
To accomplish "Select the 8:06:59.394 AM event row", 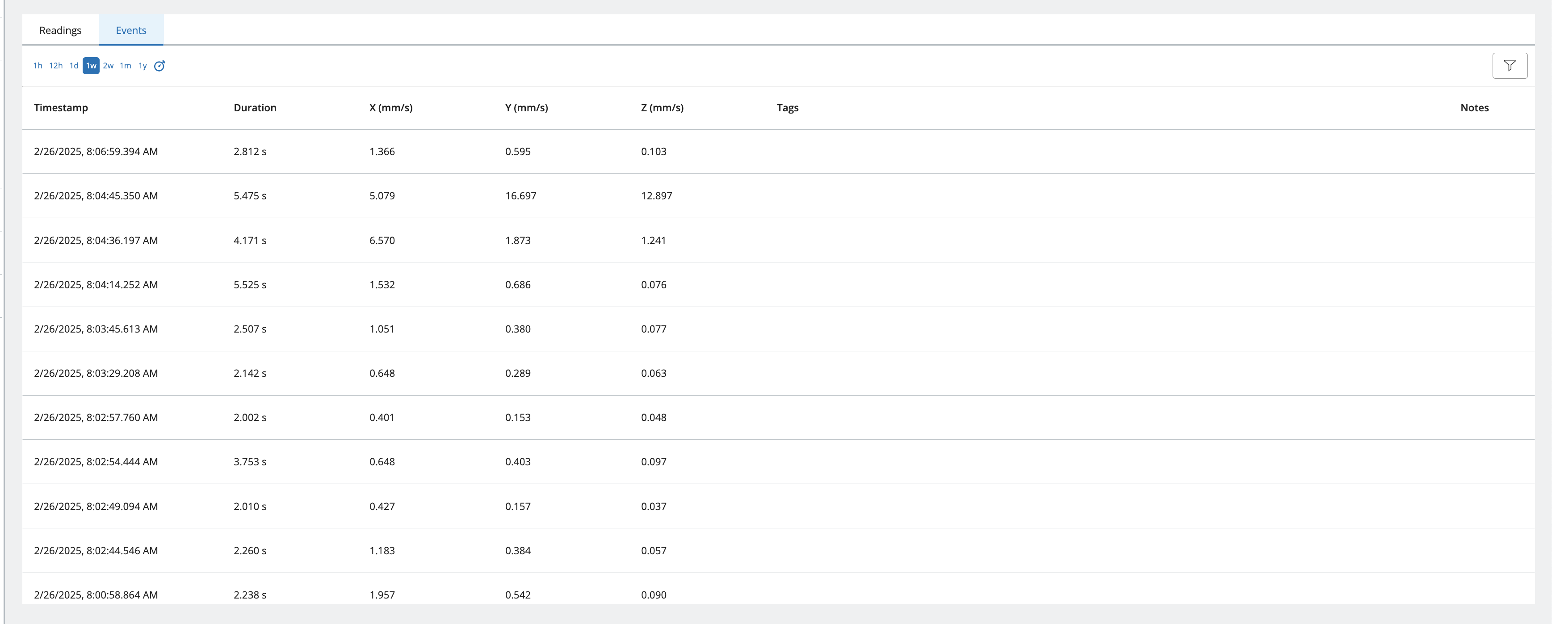I will 96,152.
